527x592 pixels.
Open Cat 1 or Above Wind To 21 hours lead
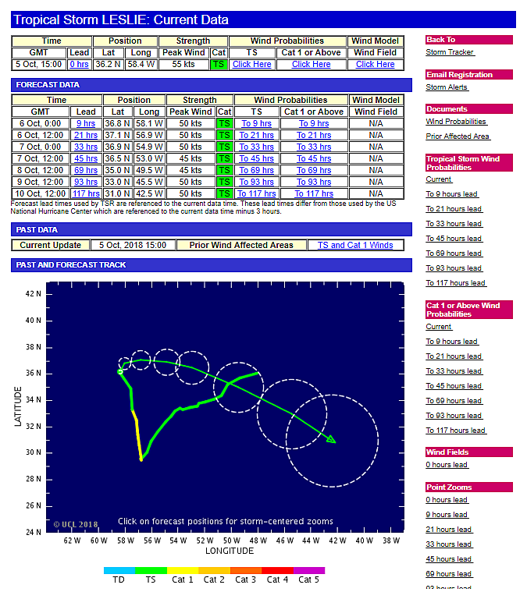tap(454, 356)
